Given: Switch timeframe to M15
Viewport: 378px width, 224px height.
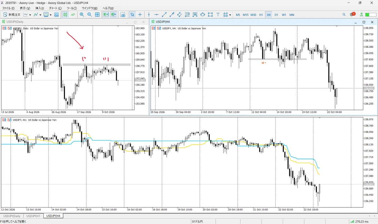Looking at the screenshot, I should coord(246,15).
